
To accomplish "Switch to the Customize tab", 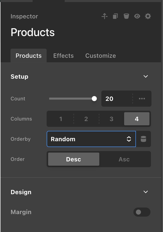I will tap(101, 56).
